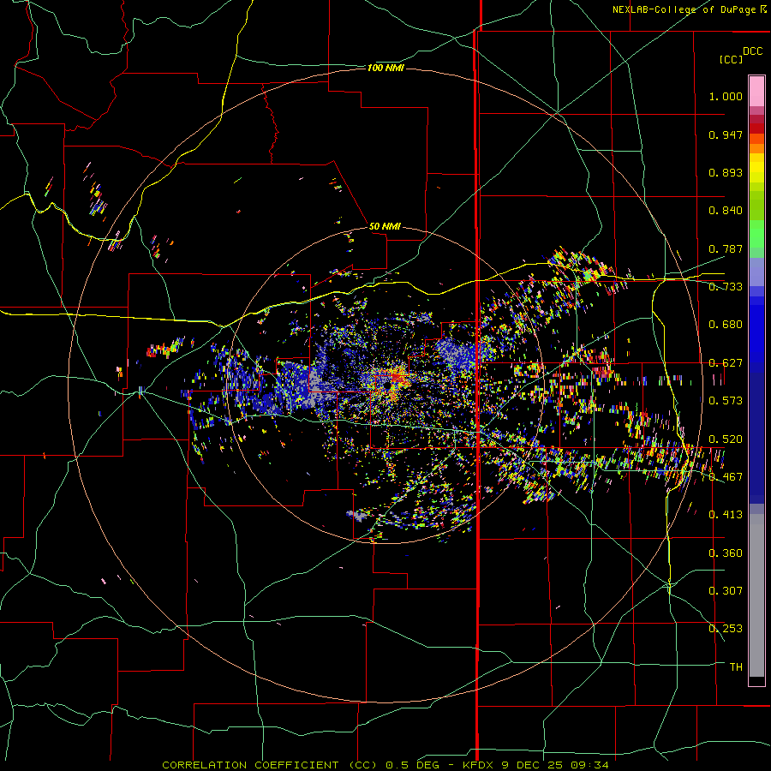Click the 100 NMI range ring label
771x771 pixels.
pyautogui.click(x=385, y=68)
